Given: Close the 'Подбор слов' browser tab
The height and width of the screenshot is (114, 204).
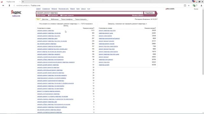Looking at the screenshot, I should 20,2.
